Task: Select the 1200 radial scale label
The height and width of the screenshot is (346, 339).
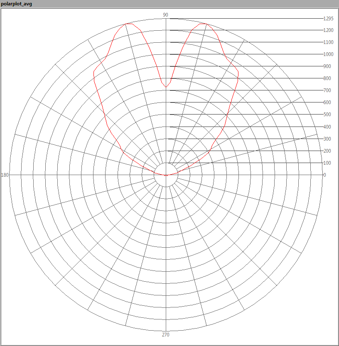Action: (328, 30)
